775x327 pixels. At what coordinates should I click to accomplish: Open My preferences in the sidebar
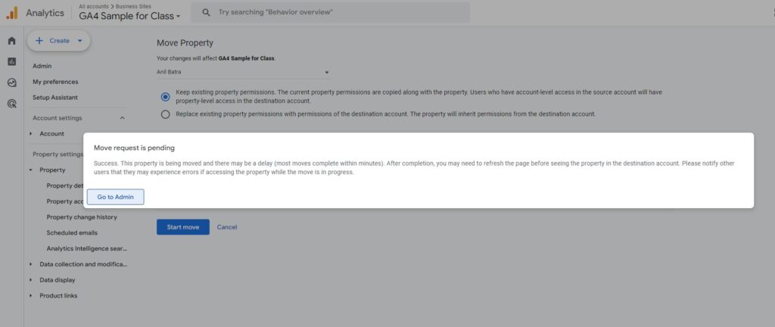[55, 82]
